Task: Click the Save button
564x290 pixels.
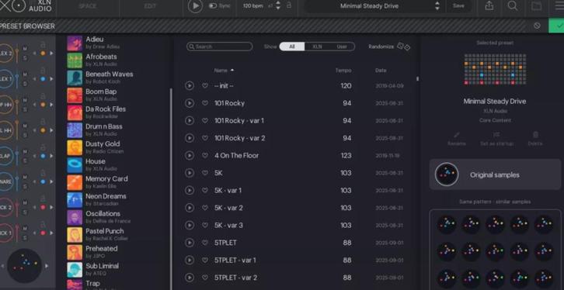Action: click(458, 5)
